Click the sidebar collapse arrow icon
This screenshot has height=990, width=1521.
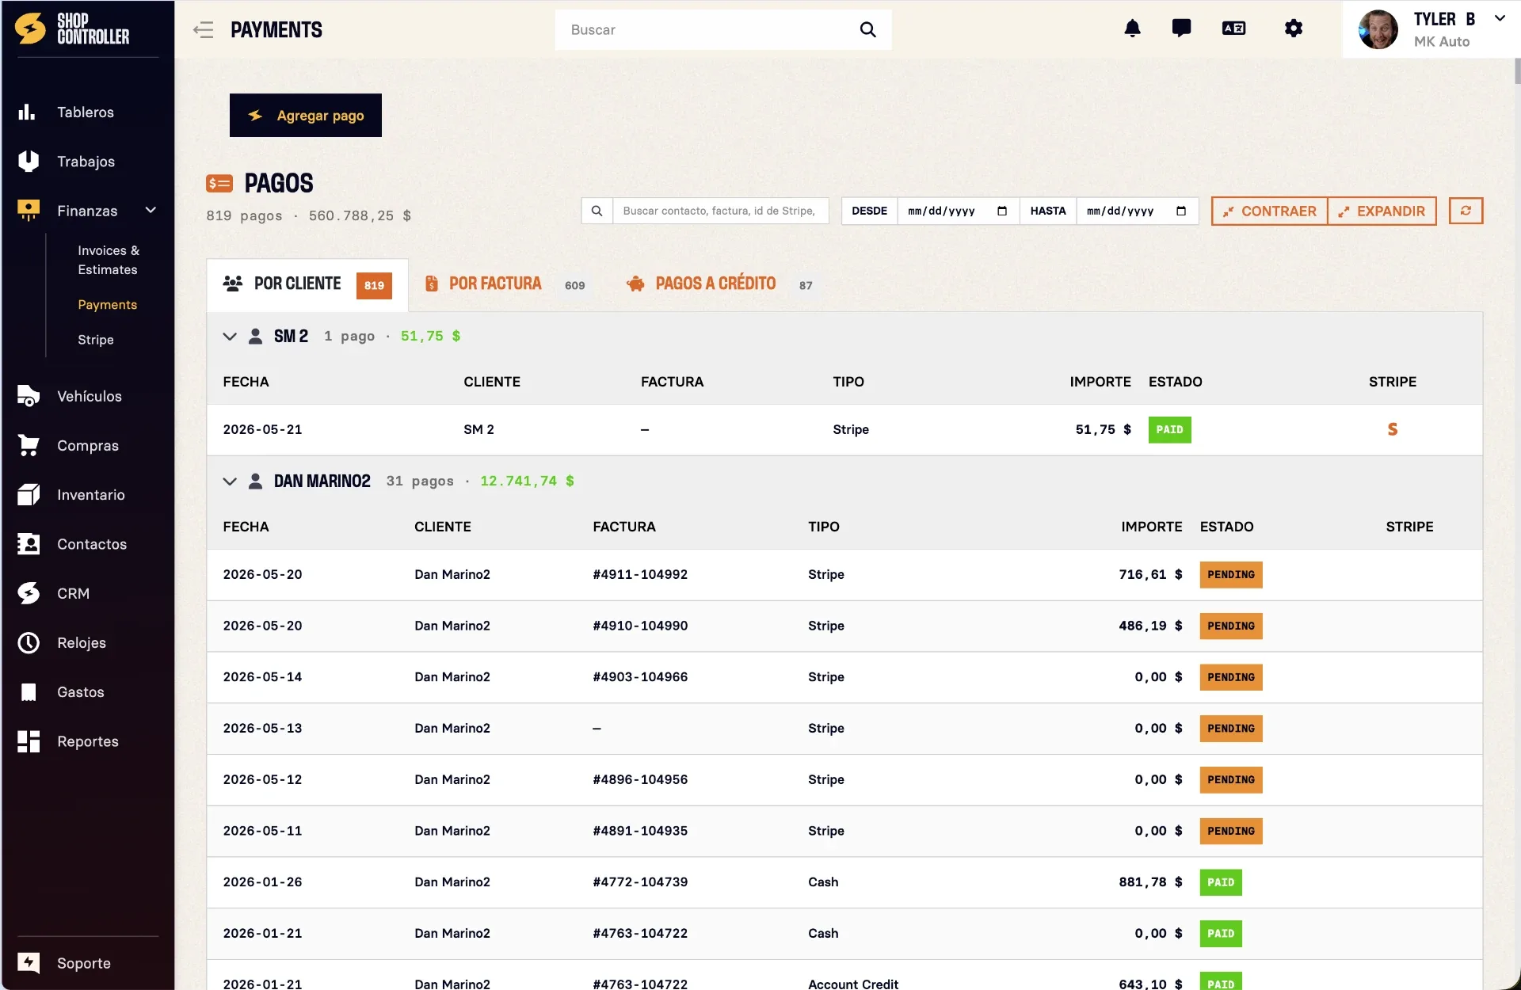(204, 30)
